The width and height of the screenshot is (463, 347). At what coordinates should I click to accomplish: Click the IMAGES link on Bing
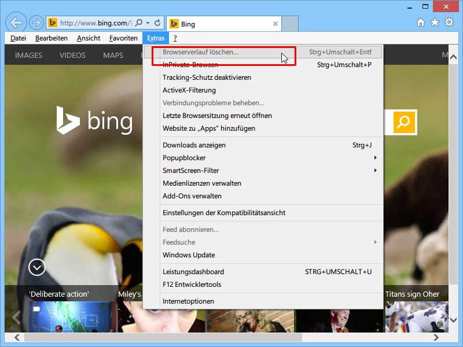(x=28, y=55)
